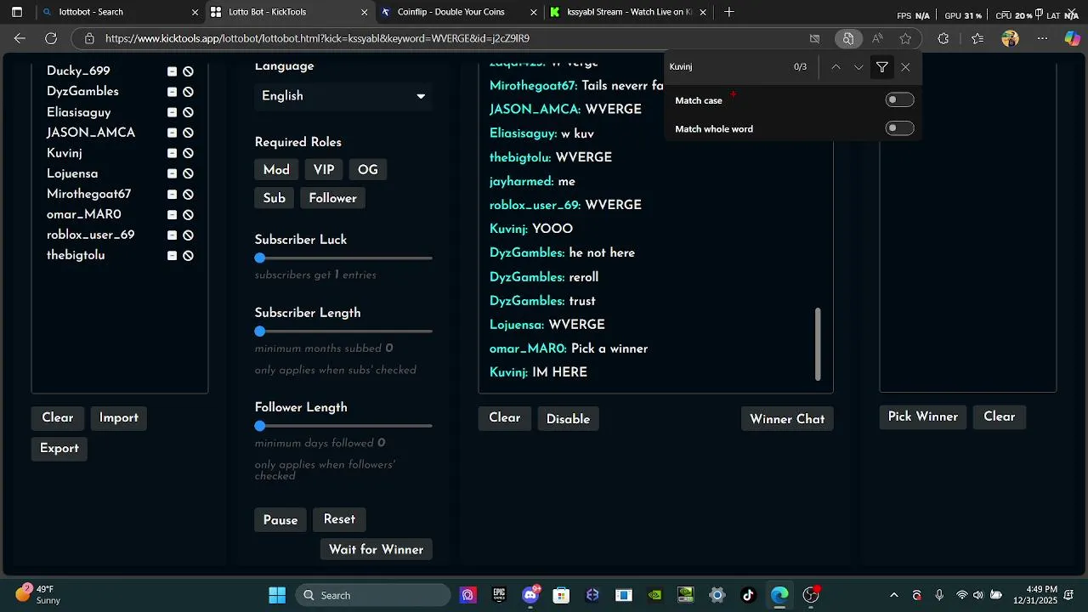Remove Kuvinj from the entrants list

pyautogui.click(x=172, y=153)
